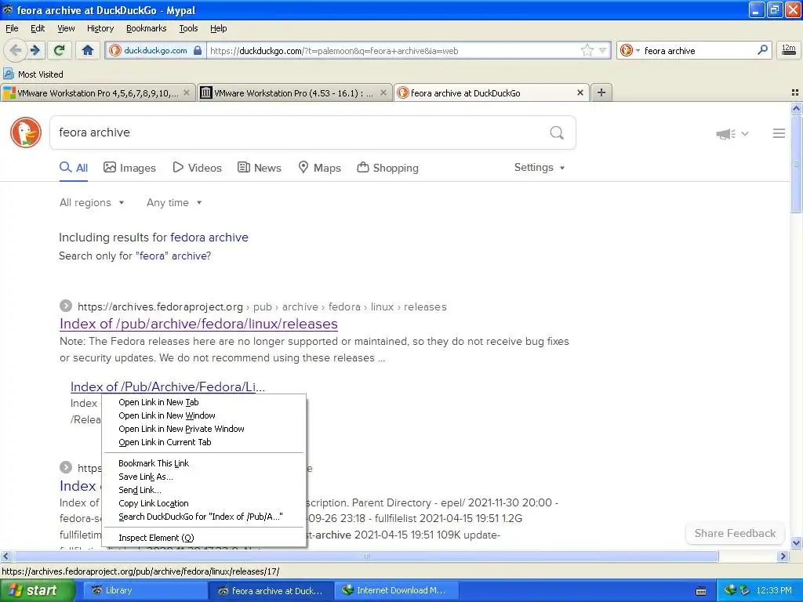
Task: Open the View menu
Action: [x=66, y=29]
